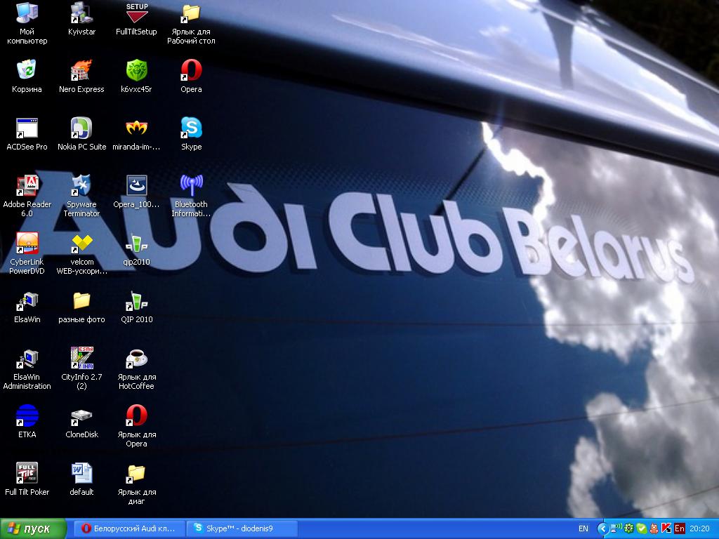
Task: Click the dark red En tray icon
Action: coord(680,528)
